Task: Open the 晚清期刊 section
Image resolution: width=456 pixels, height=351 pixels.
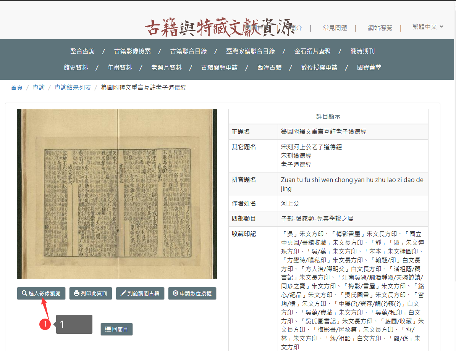Action: [362, 51]
